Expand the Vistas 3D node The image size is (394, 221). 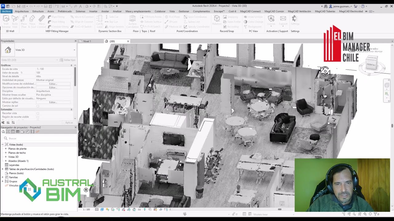pos(6,157)
